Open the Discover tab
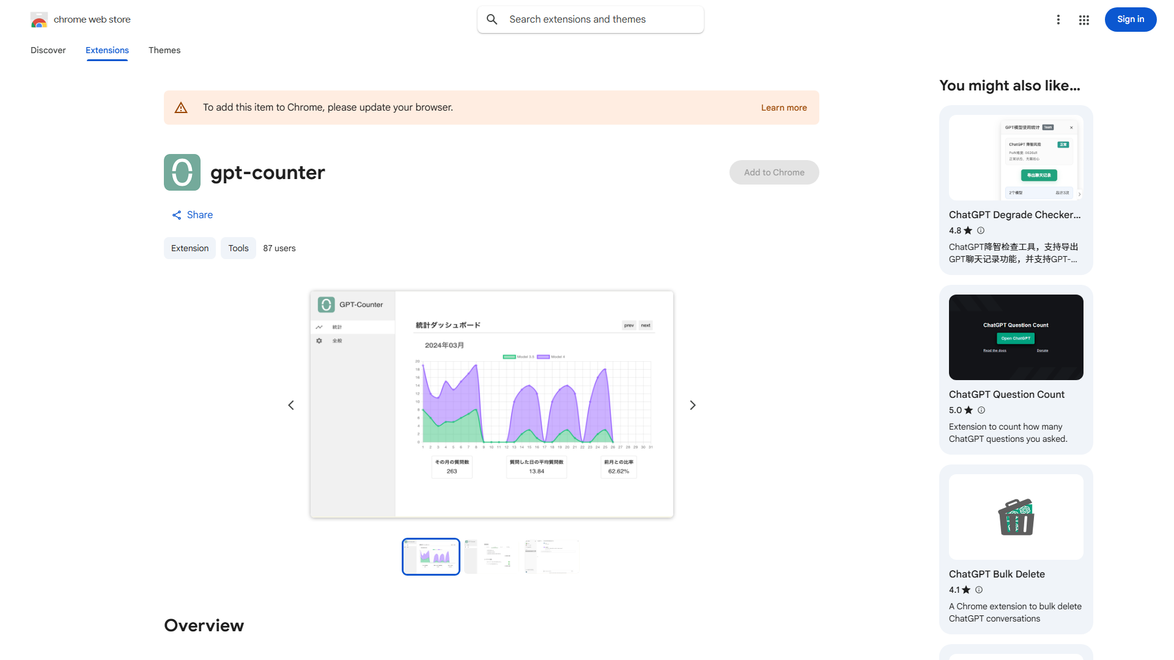The height and width of the screenshot is (660, 1174). coord(48,50)
